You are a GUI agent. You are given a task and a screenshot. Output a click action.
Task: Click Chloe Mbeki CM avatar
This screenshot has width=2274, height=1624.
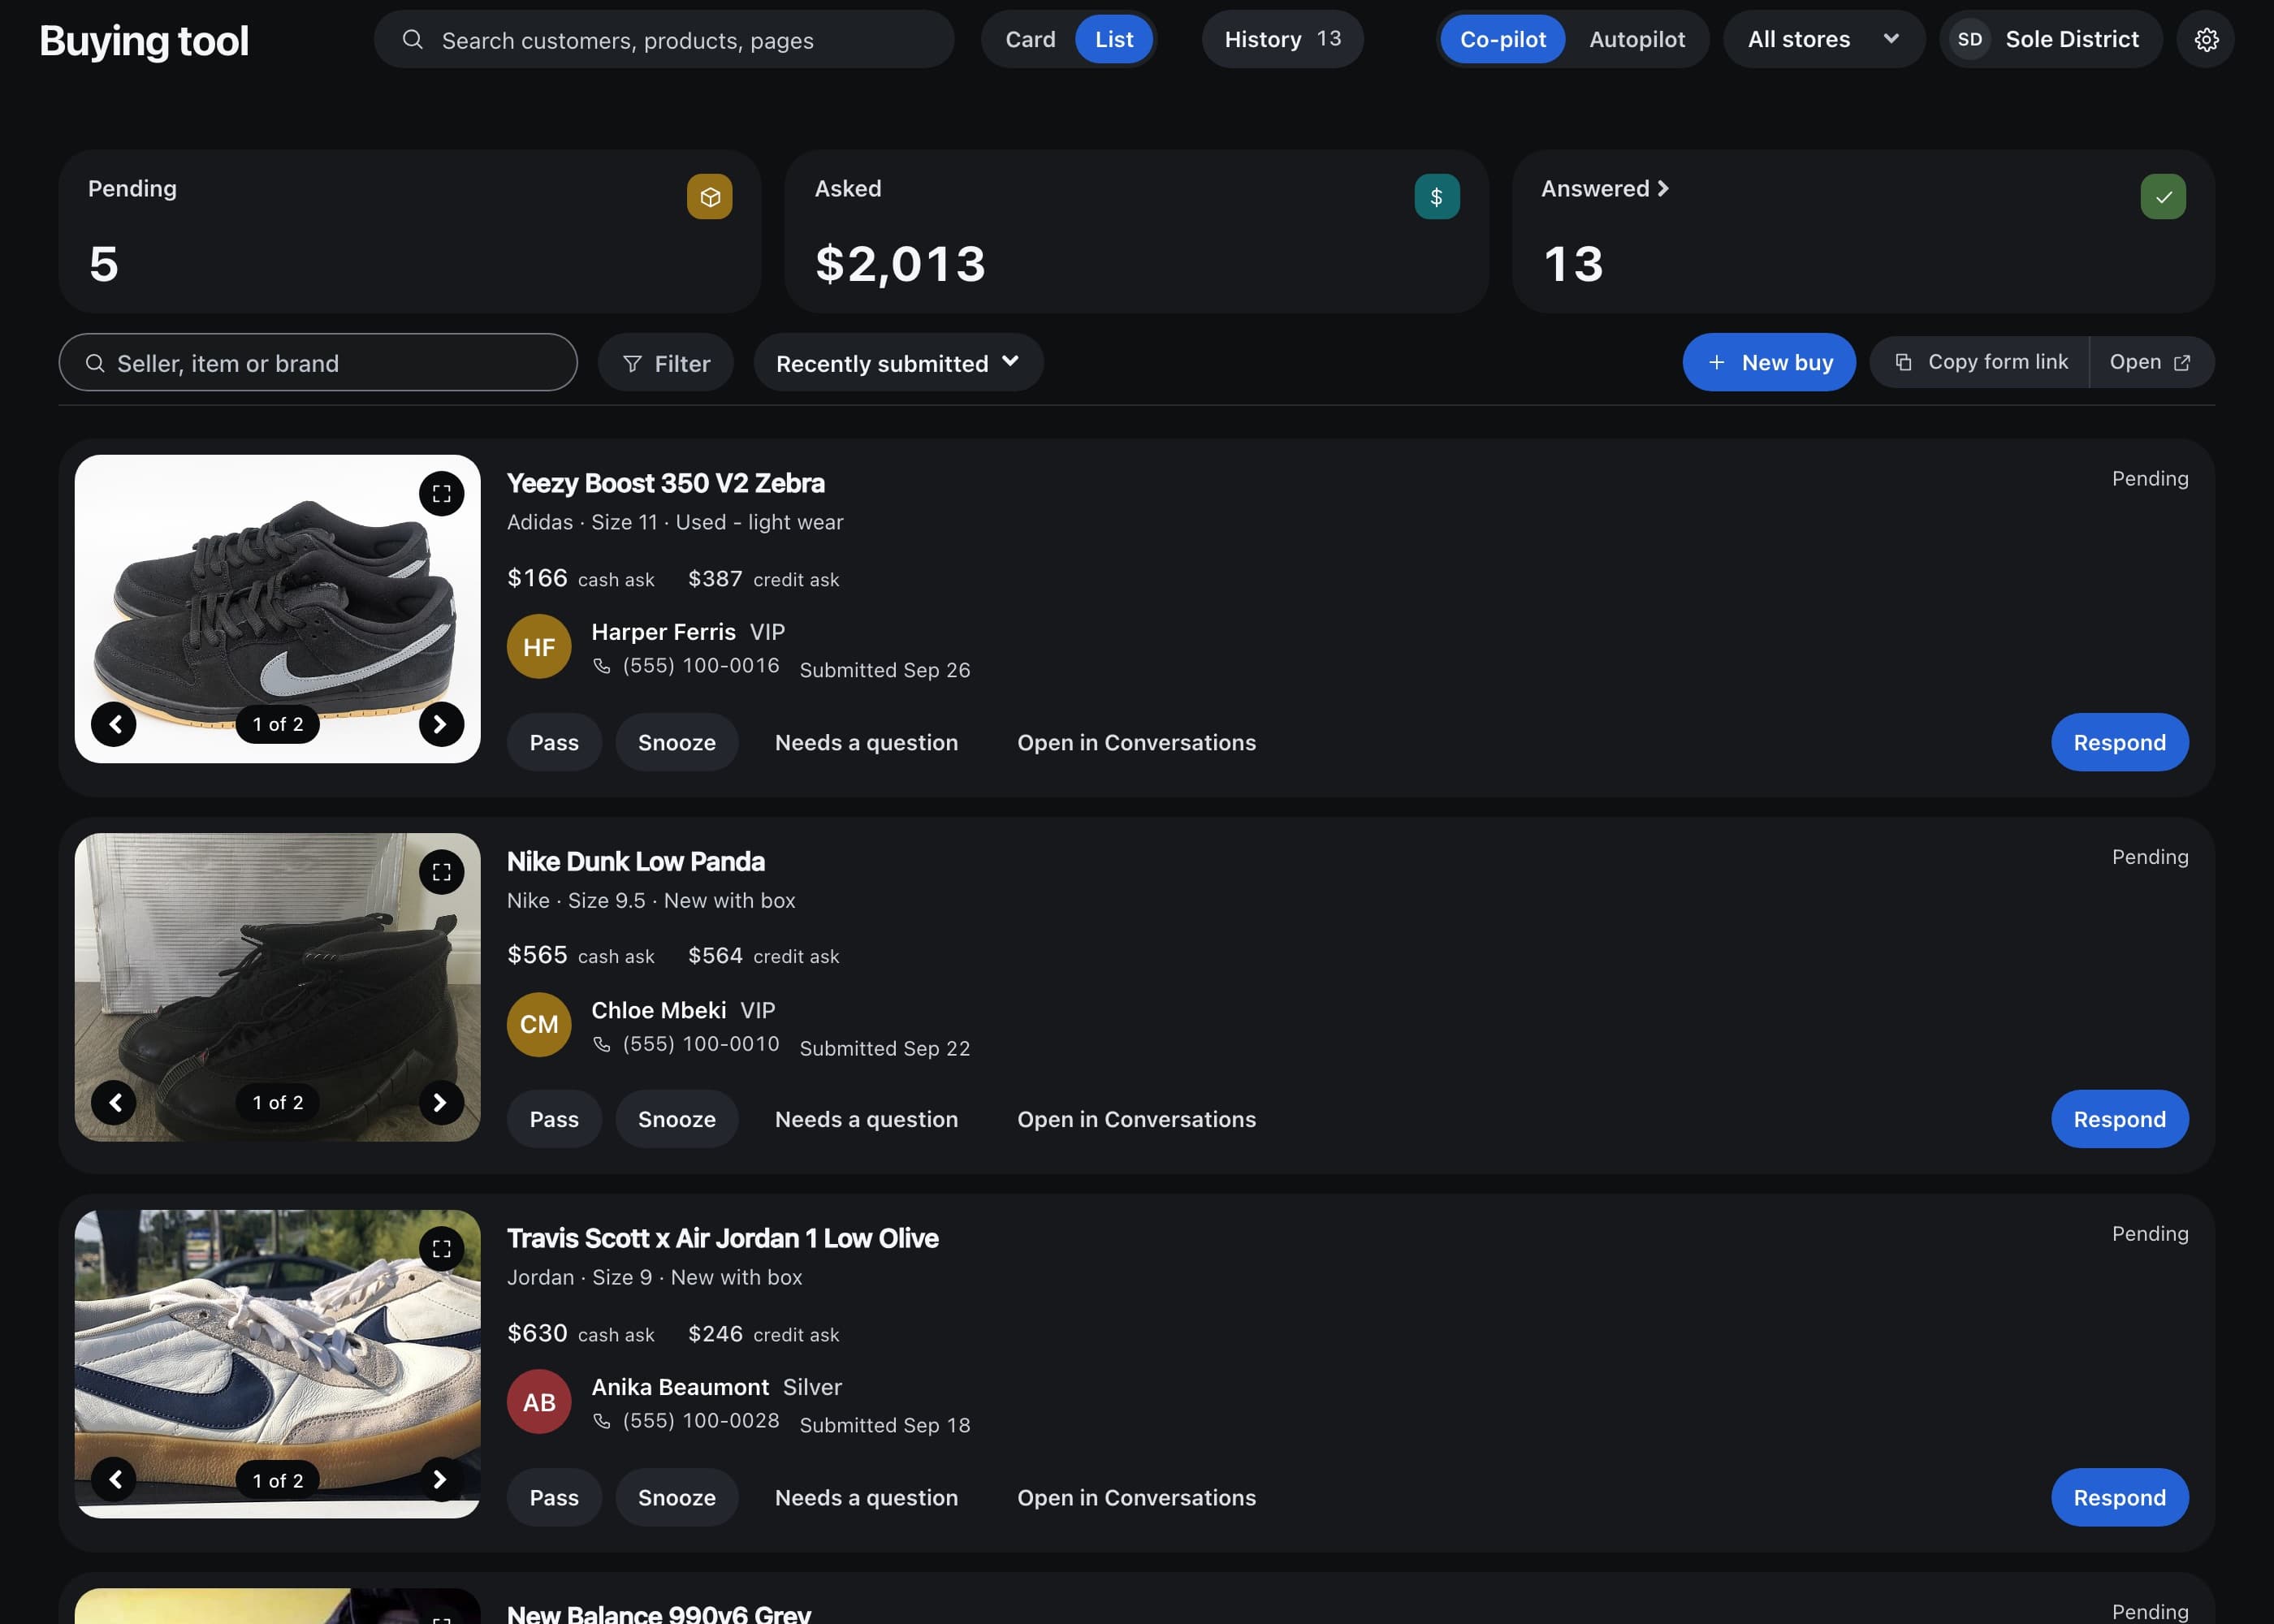[x=539, y=1024]
